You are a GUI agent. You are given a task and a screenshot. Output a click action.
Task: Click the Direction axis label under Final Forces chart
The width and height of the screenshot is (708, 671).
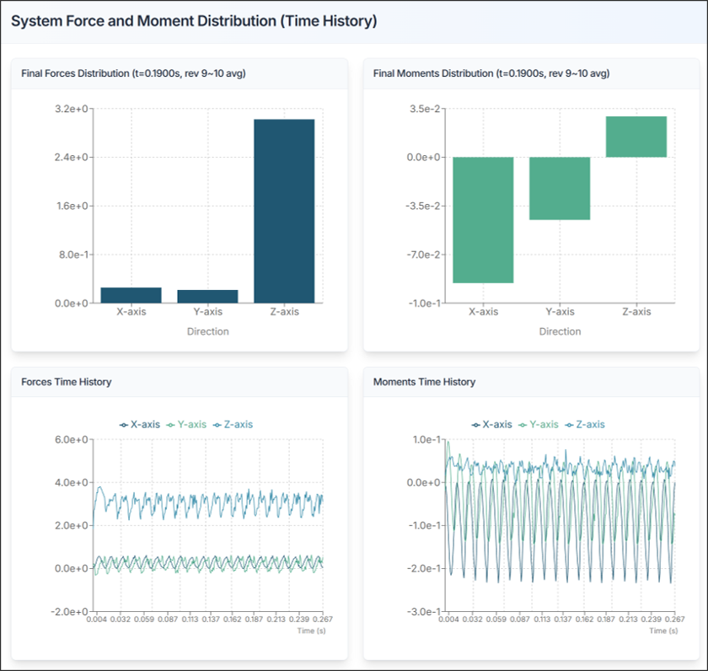207,331
